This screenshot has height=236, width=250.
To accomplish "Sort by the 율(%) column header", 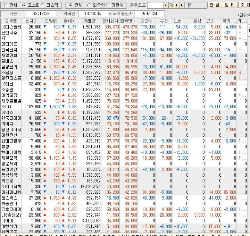I will point(69,21).
